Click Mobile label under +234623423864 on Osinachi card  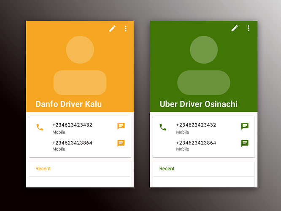(x=183, y=149)
